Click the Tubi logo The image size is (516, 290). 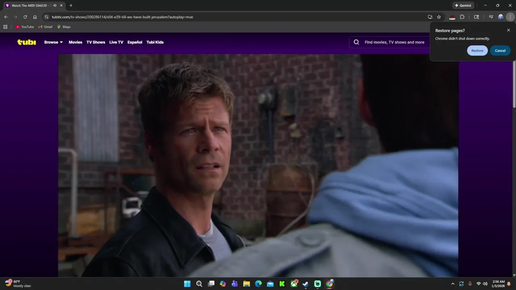(27, 42)
